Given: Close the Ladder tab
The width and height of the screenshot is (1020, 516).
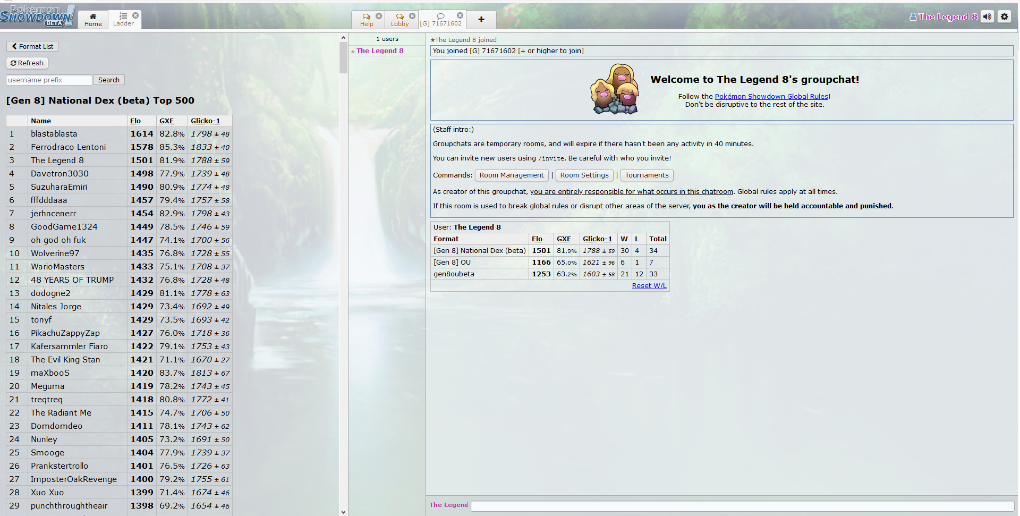Looking at the screenshot, I should tap(135, 15).
